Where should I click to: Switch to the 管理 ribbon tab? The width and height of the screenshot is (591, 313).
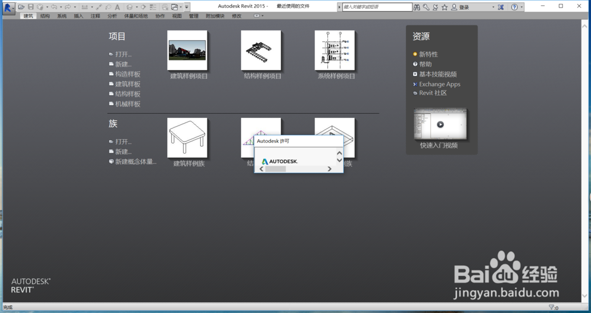click(x=194, y=16)
